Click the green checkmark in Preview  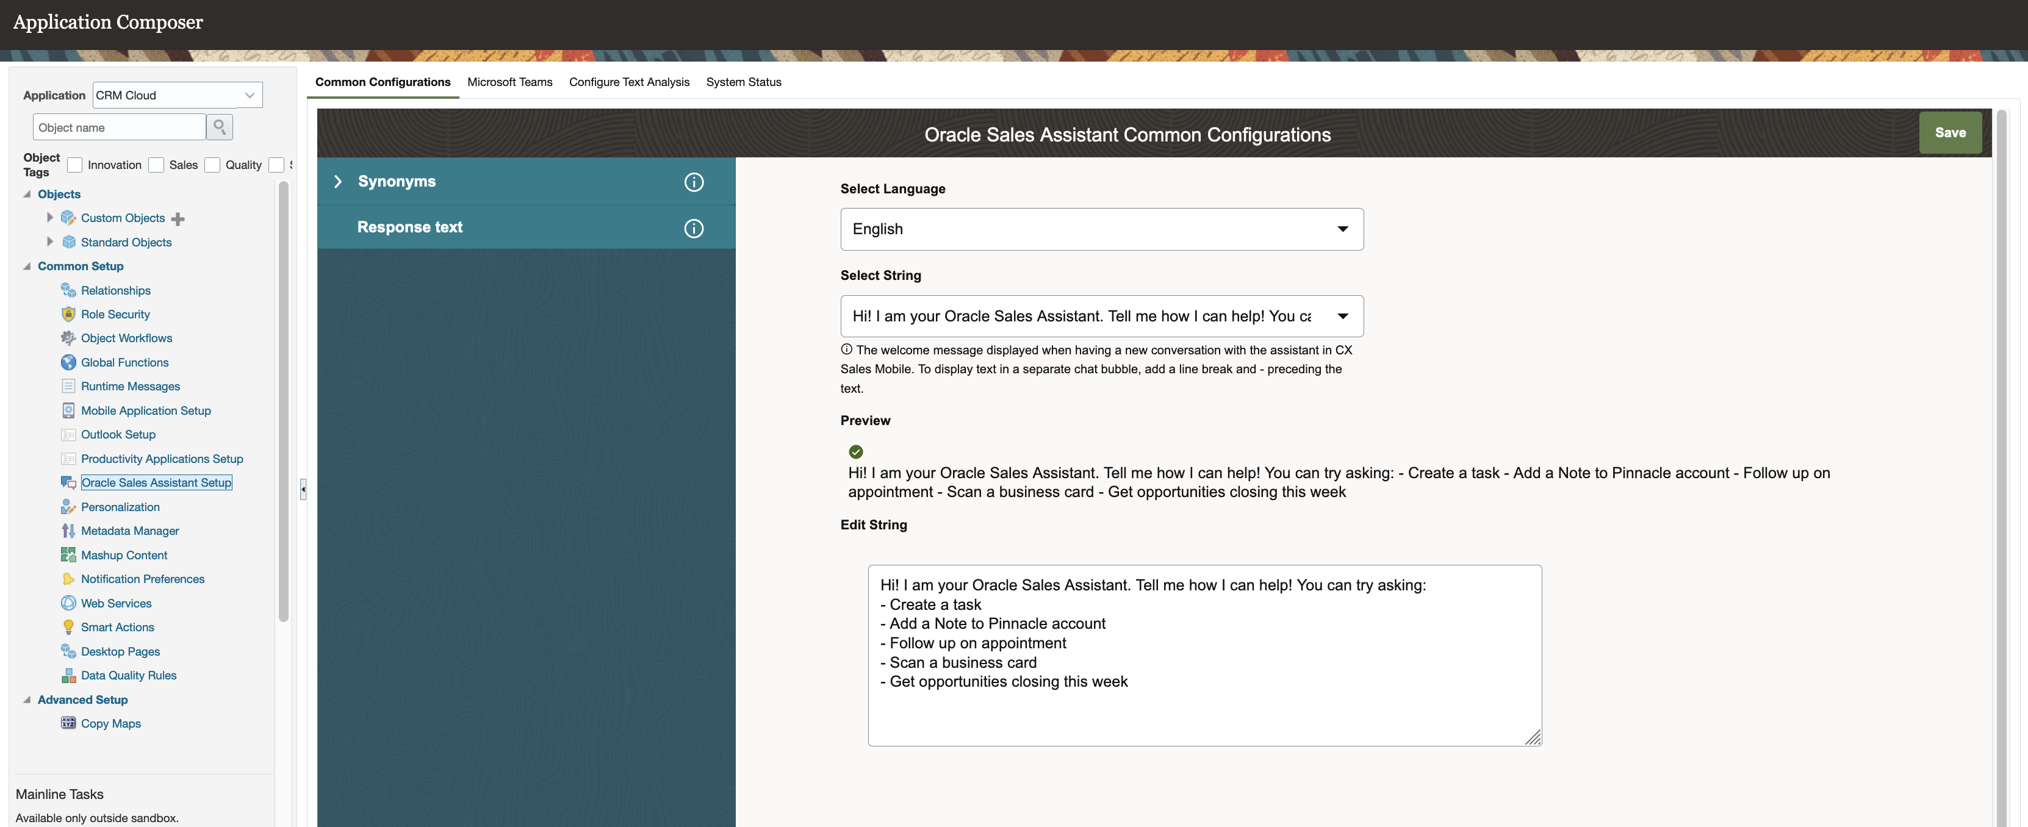(856, 452)
